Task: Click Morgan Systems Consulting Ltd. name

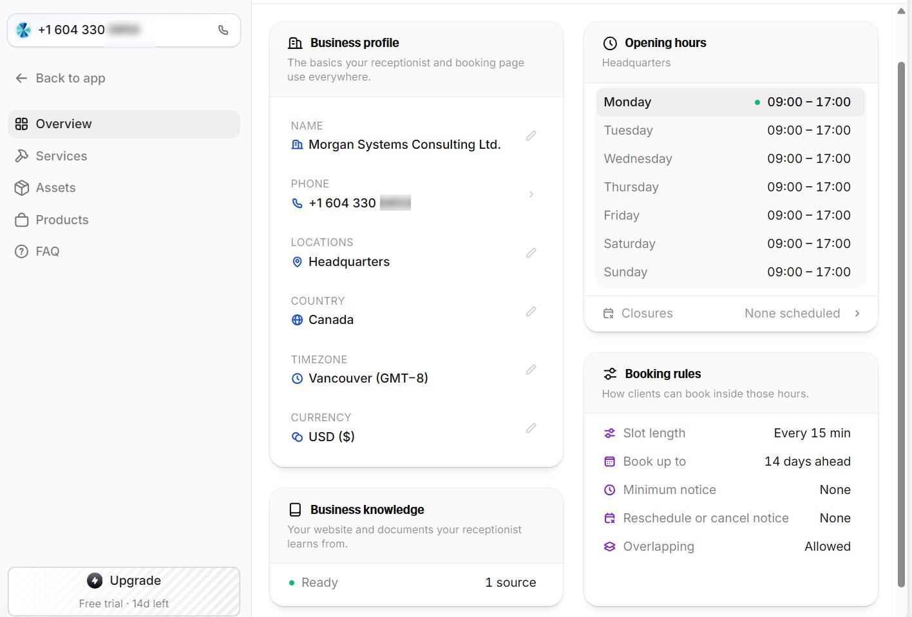Action: click(404, 145)
